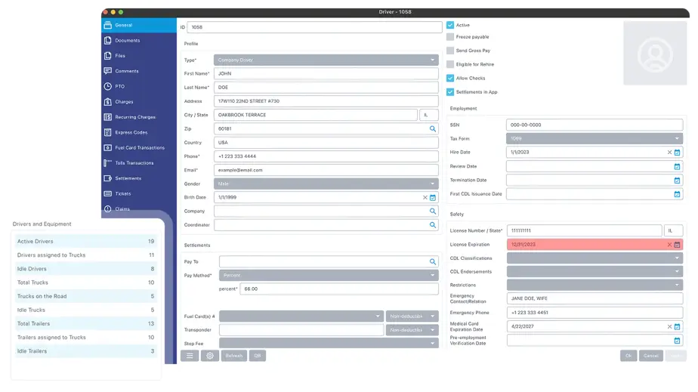Image resolution: width=698 pixels, height=392 pixels.
Task: Open the gear settings button at bottom
Action: tap(210, 356)
